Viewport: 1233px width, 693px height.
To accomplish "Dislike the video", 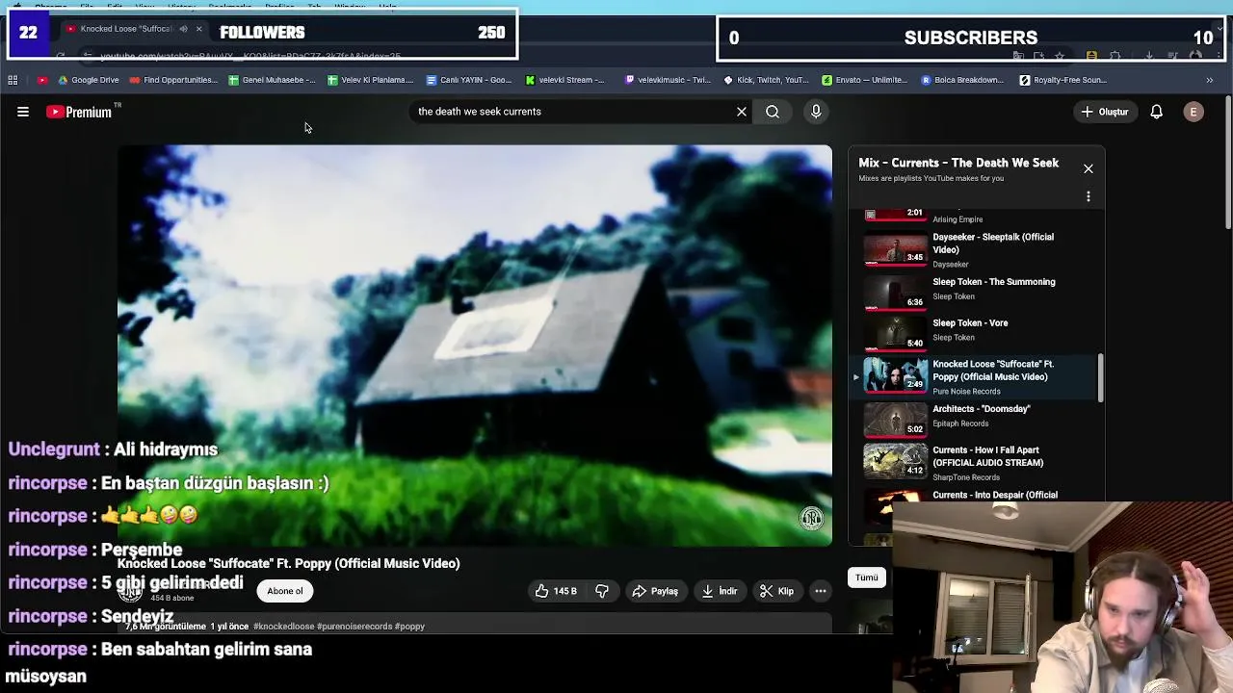I will click(602, 591).
